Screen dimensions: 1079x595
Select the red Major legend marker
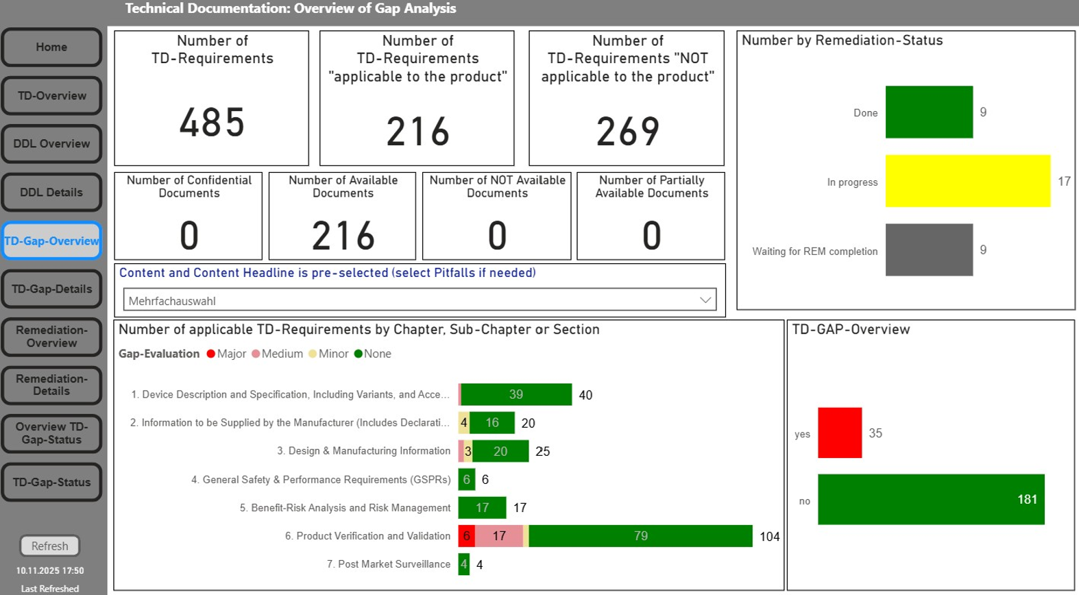(x=211, y=354)
